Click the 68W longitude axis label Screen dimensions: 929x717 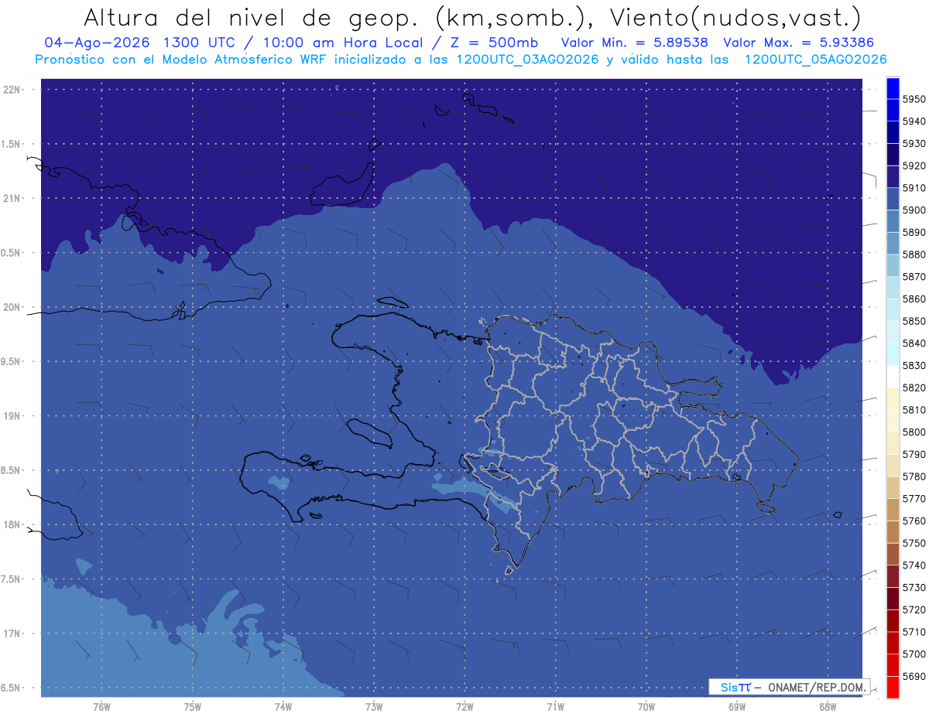click(827, 705)
